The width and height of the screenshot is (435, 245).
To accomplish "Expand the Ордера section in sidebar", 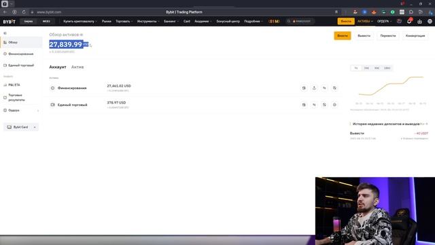I will click(x=38, y=110).
